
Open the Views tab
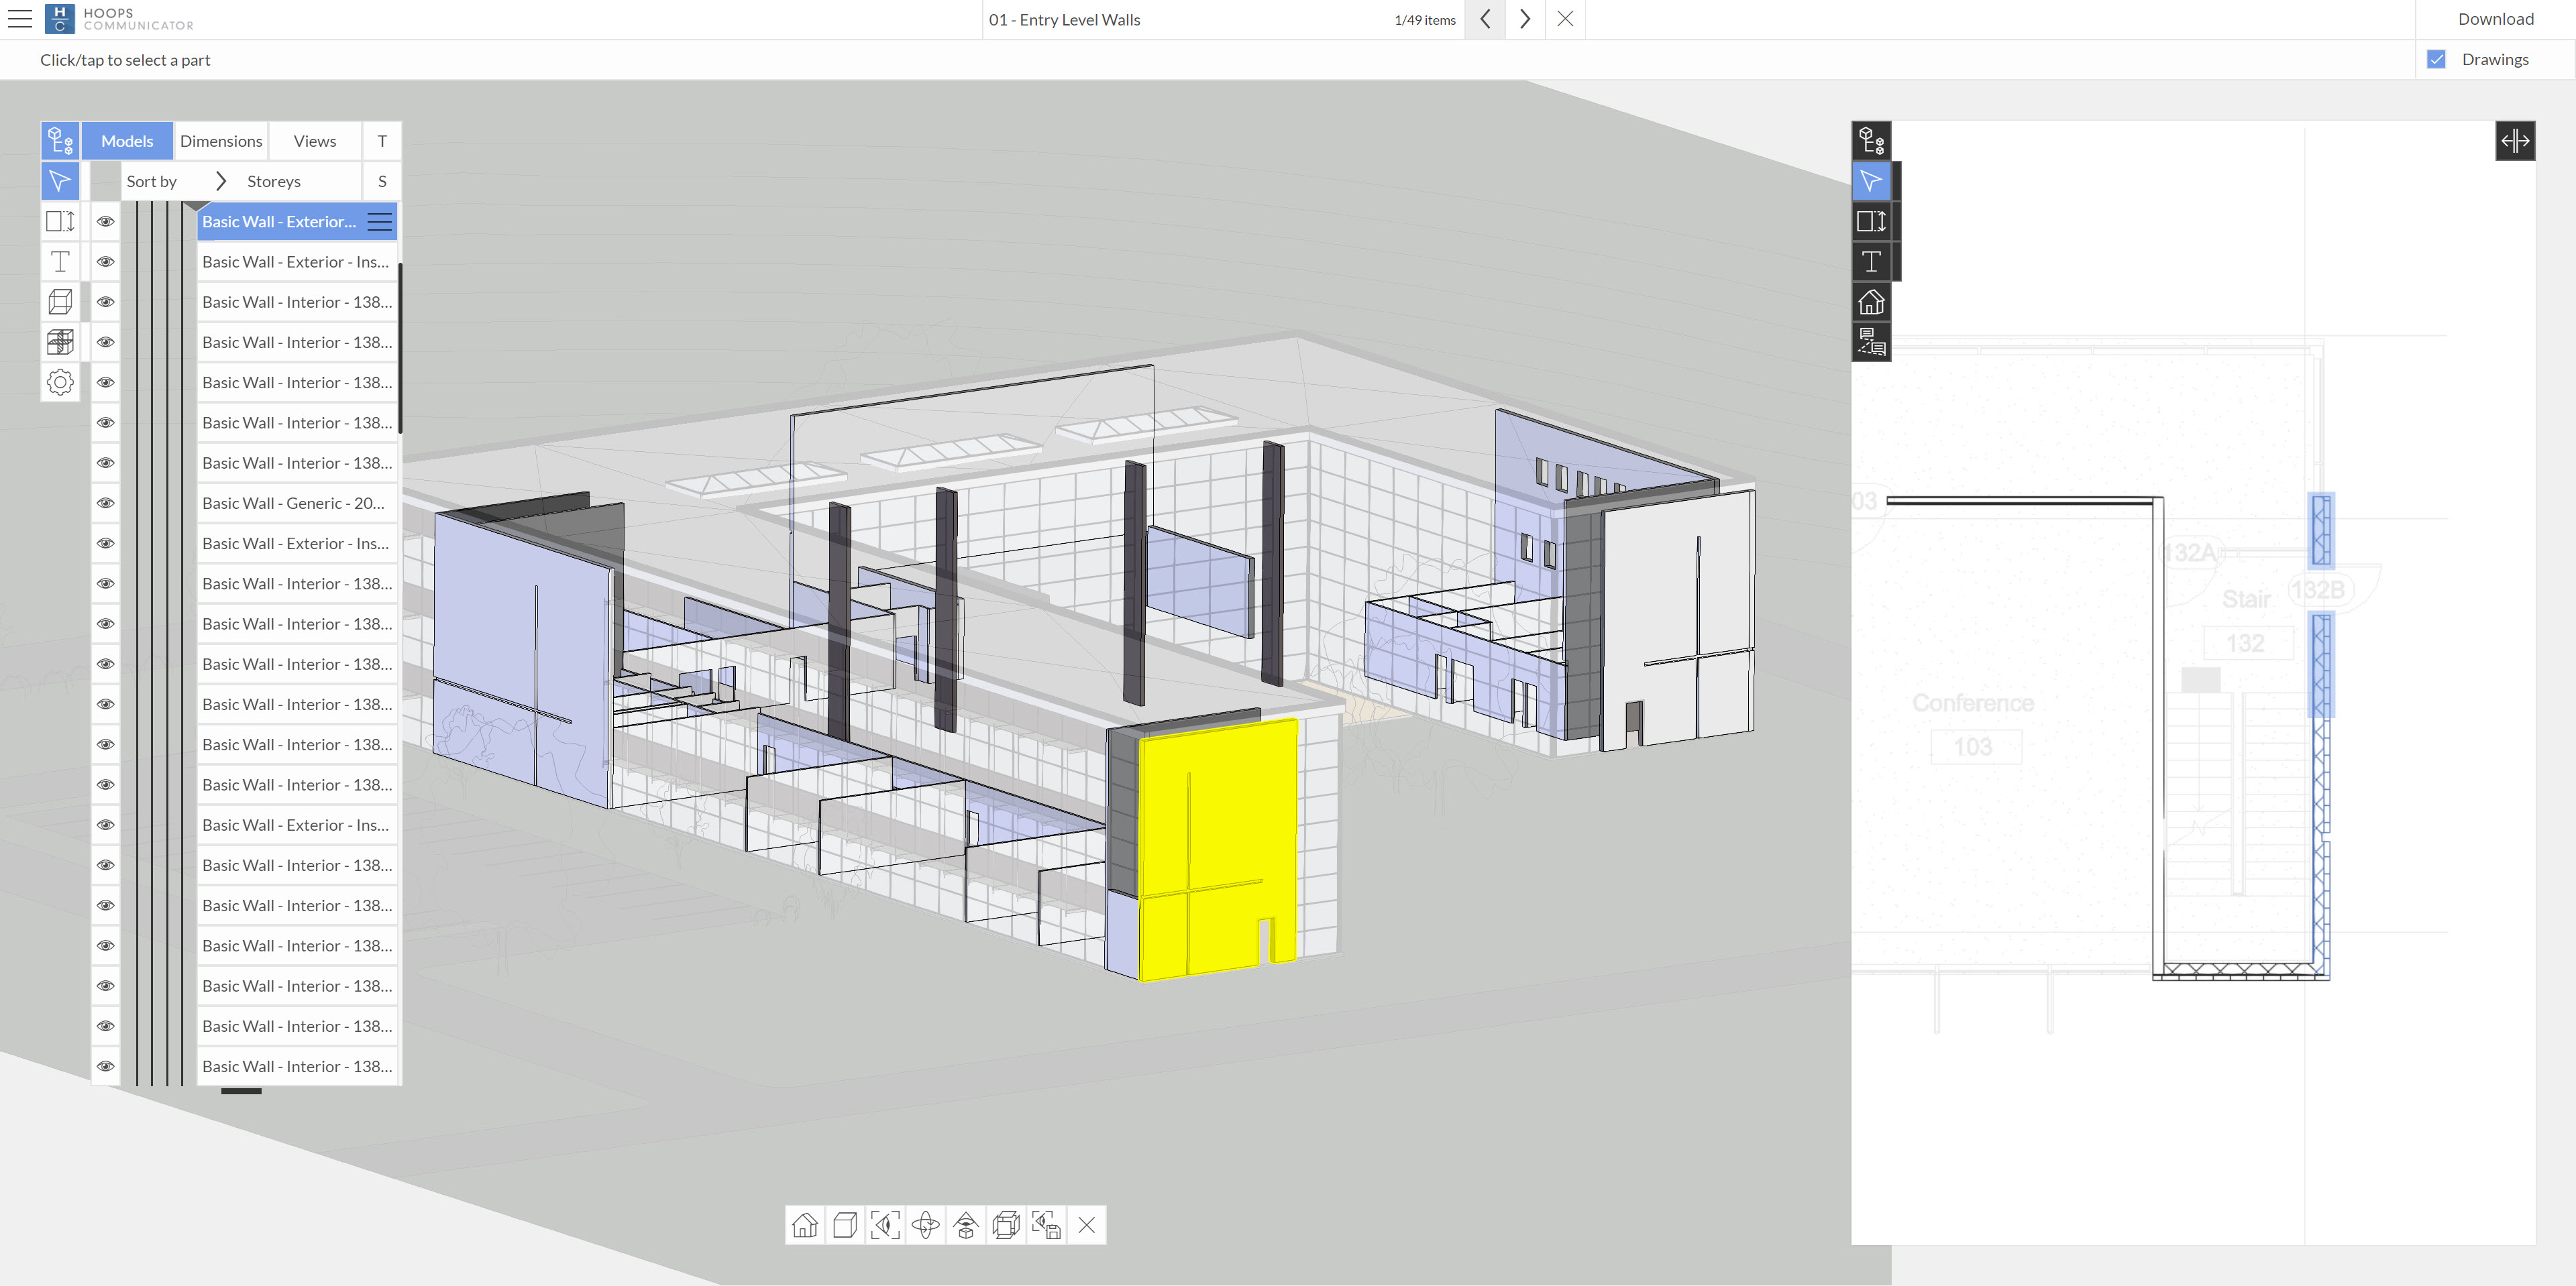[314, 141]
